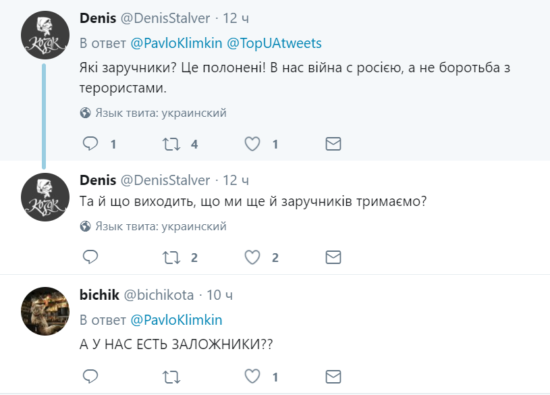Open the 10 ч timestamp of bichik's tweet
Image resolution: width=550 pixels, height=395 pixels.
tap(219, 295)
